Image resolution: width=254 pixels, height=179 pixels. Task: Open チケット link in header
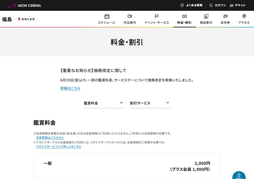(240, 5)
